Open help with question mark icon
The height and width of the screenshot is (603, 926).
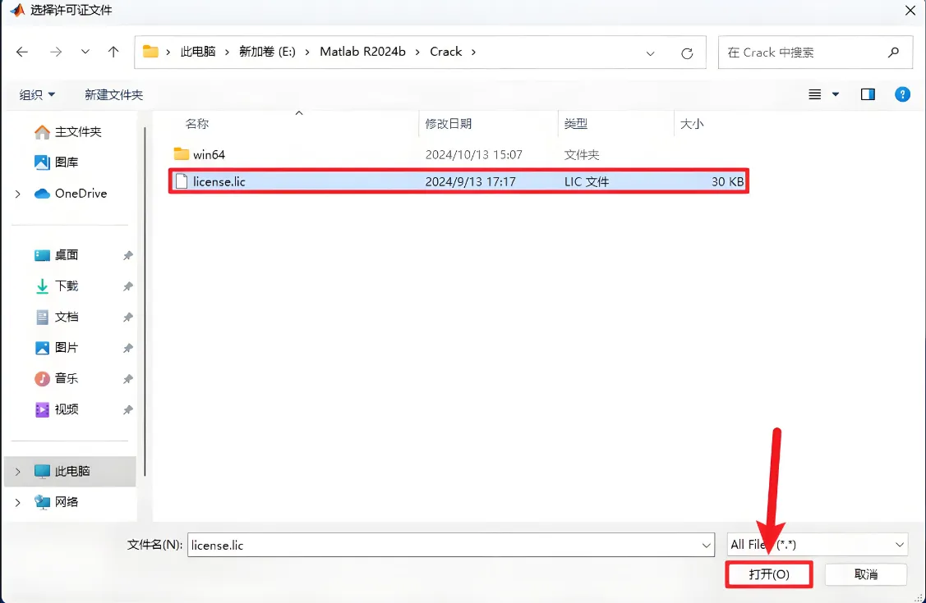pos(902,94)
